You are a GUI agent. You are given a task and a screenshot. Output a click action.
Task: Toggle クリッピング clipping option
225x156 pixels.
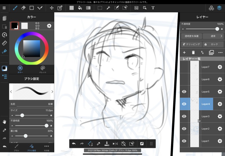coord(192,44)
